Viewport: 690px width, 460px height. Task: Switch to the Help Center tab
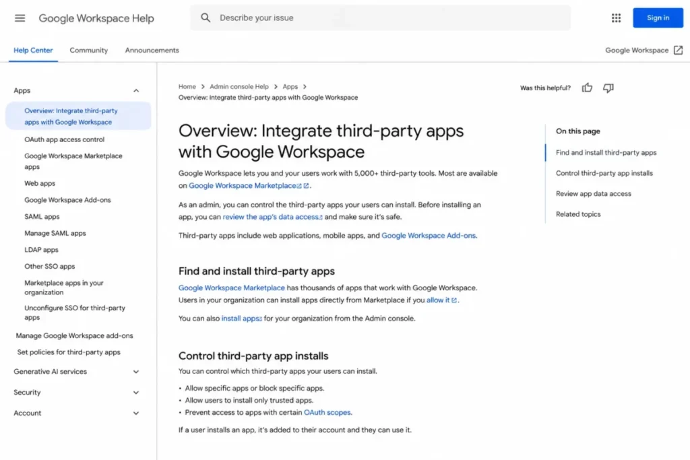(x=33, y=50)
